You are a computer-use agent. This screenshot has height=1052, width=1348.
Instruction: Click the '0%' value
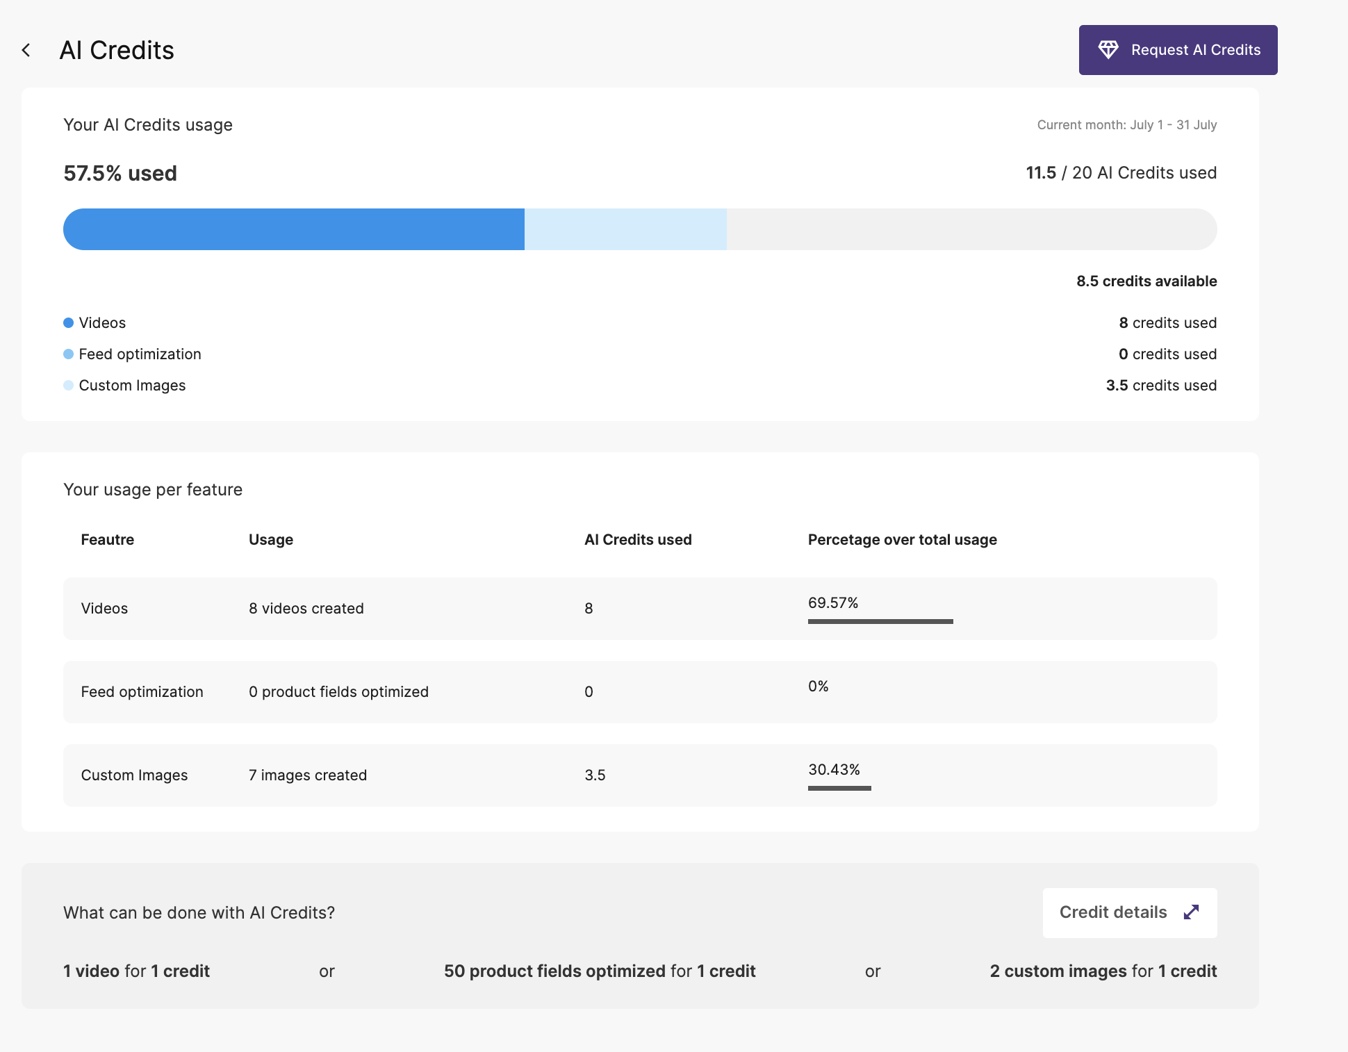point(819,687)
